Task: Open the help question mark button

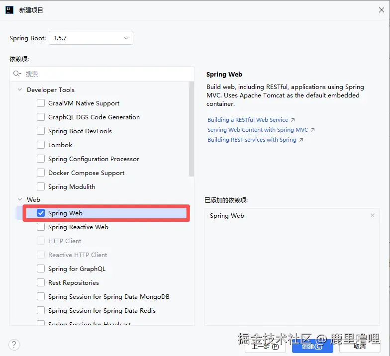Action: (x=14, y=345)
